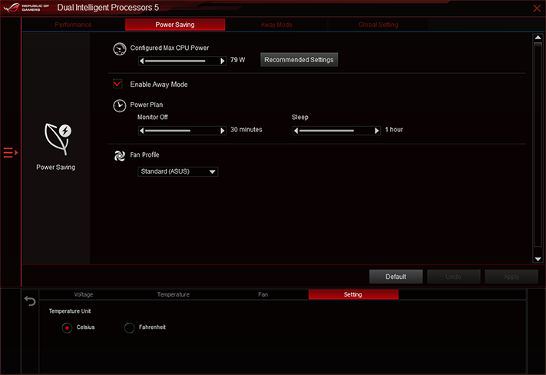
Task: Open the left sidebar menu arrow icon
Action: pyautogui.click(x=11, y=153)
